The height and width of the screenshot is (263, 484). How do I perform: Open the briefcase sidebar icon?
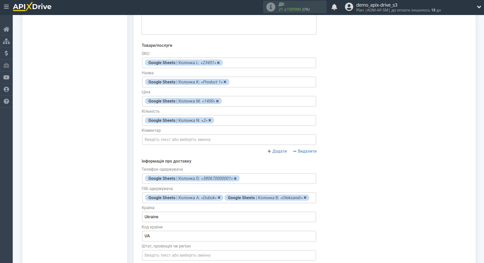(6, 65)
